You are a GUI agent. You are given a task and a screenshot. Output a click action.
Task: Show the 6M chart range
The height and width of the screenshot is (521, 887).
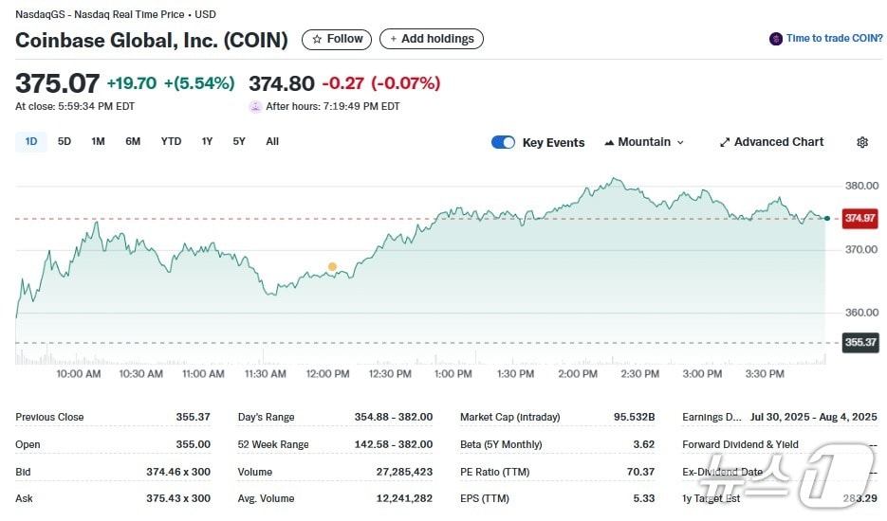[133, 142]
